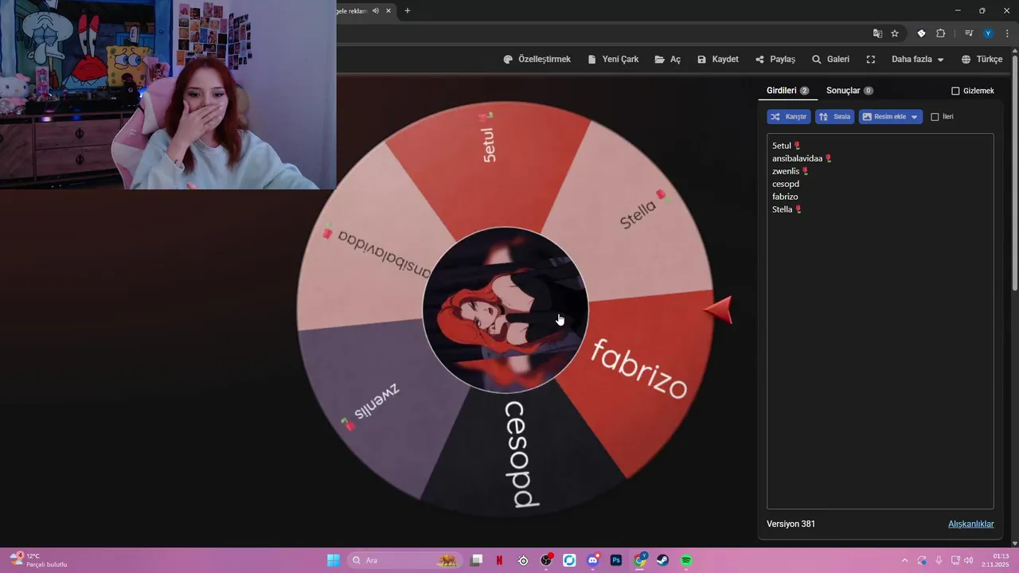Screen dimensions: 1019x573
Task: Open the Windows Start menu
Action: point(333,560)
